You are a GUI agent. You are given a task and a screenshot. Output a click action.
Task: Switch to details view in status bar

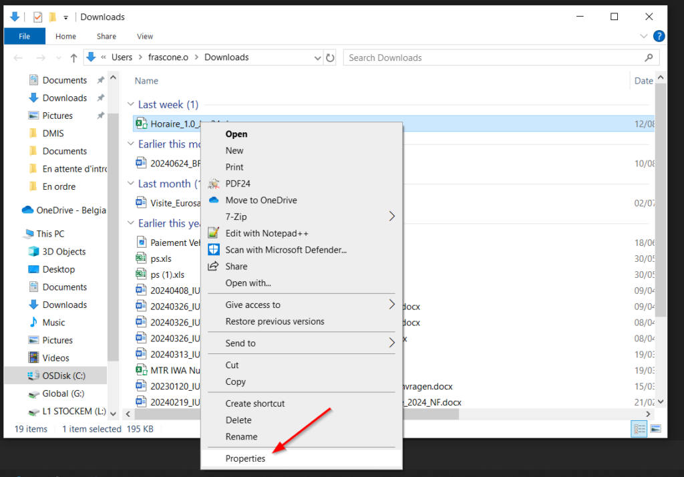click(639, 429)
